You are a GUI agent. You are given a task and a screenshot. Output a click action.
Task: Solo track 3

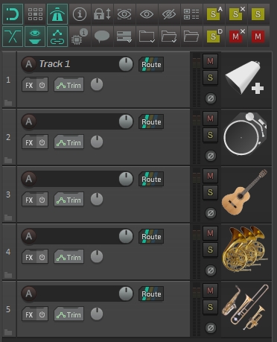210,192
